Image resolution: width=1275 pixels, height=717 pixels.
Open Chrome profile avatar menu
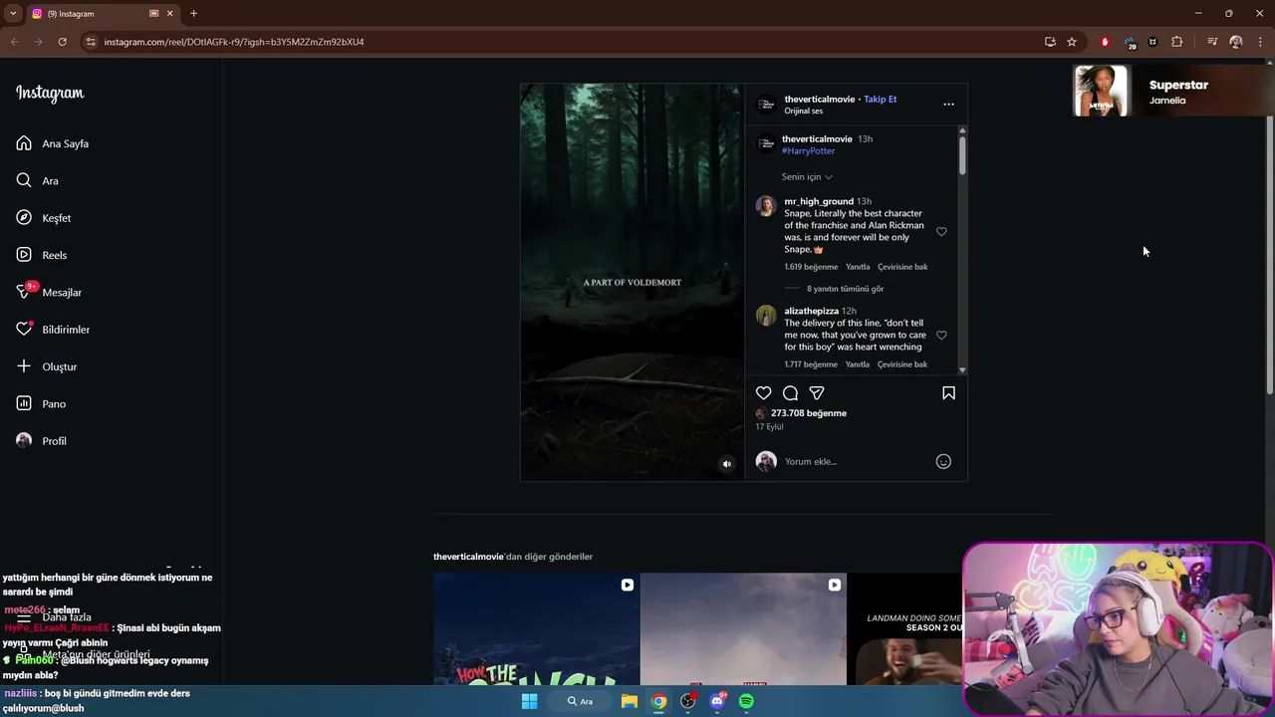[1236, 42]
